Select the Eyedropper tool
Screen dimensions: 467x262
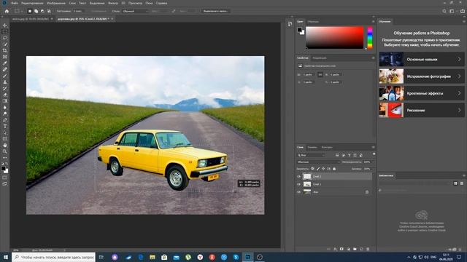pyautogui.click(x=5, y=63)
